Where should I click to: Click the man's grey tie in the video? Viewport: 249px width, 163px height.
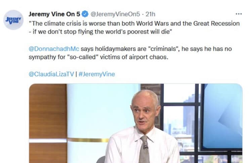(x=144, y=149)
